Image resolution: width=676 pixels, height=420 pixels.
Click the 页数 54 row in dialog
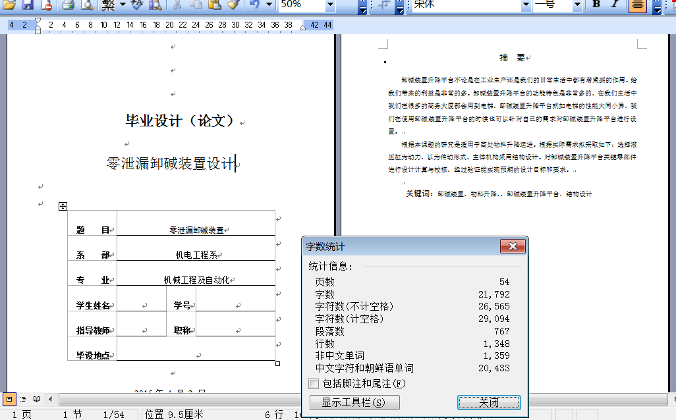point(412,282)
